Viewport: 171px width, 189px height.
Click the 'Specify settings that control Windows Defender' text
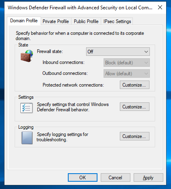coord(73,107)
